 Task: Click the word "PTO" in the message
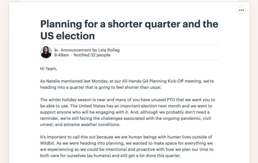pyautogui.click(x=171, y=100)
